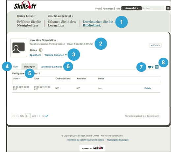Click the Zurück button

click(155, 45)
